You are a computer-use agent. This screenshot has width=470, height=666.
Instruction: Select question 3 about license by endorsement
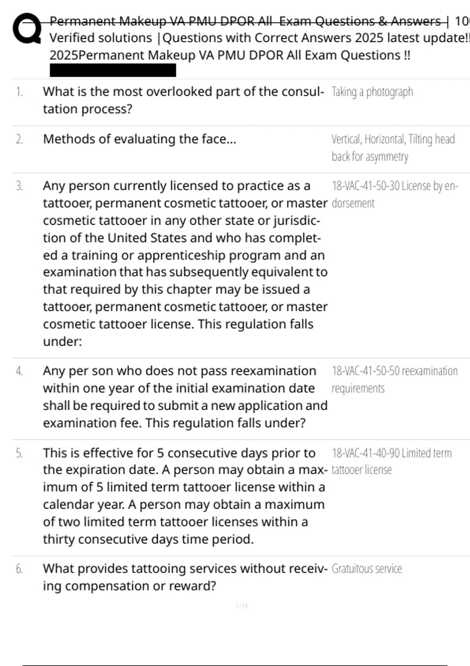click(185, 263)
